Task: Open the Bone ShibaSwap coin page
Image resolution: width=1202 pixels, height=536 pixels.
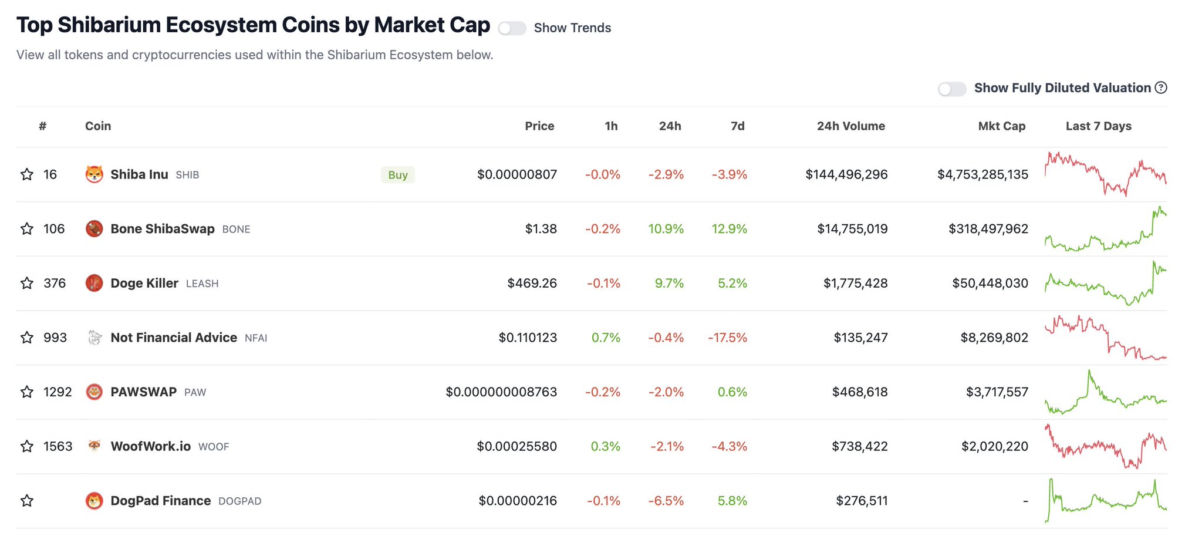Action: (x=162, y=229)
